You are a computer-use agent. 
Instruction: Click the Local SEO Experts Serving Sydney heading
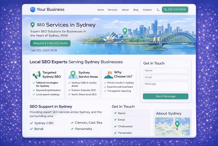76,62
